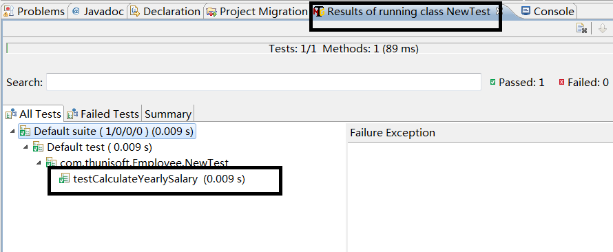Image resolution: width=613 pixels, height=252 pixels.
Task: Collapse the Default test node
Action: [25, 147]
